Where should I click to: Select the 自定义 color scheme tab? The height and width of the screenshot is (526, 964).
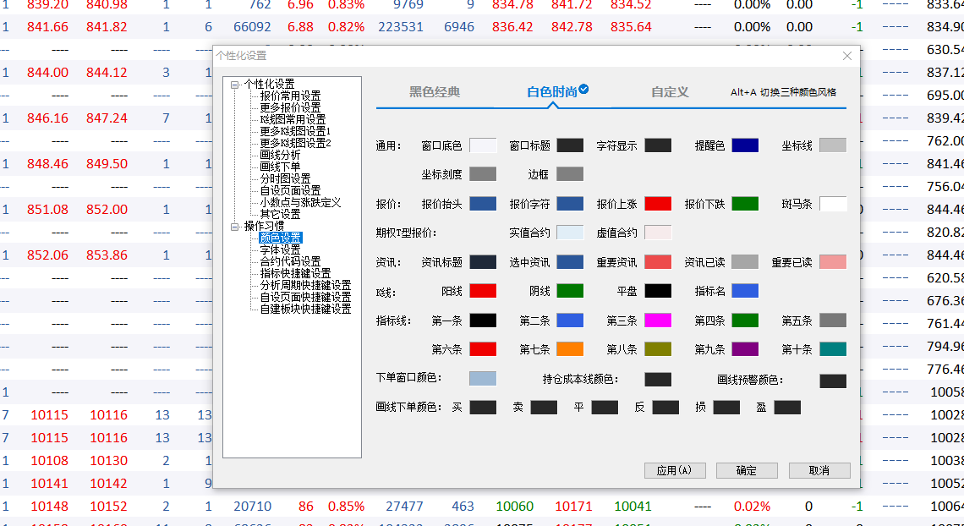[669, 92]
